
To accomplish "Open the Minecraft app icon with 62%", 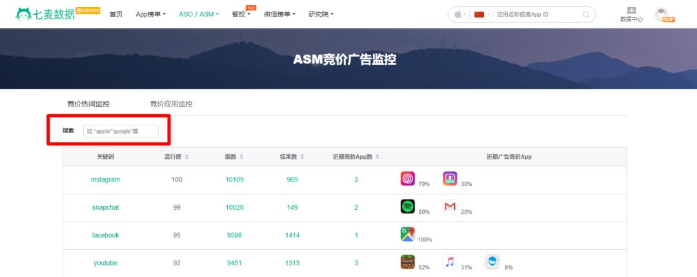I will coord(408,262).
